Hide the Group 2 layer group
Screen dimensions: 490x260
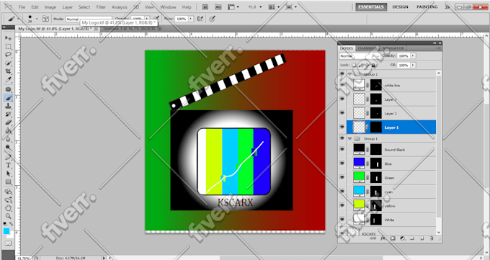click(342, 74)
